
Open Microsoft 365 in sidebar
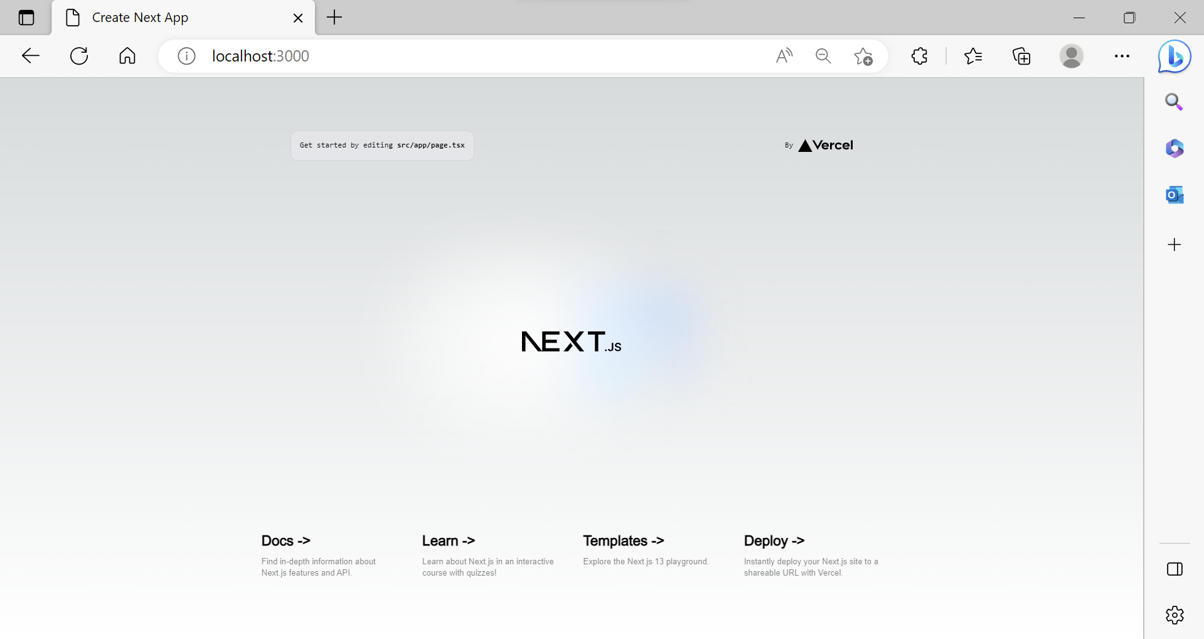[x=1175, y=148]
